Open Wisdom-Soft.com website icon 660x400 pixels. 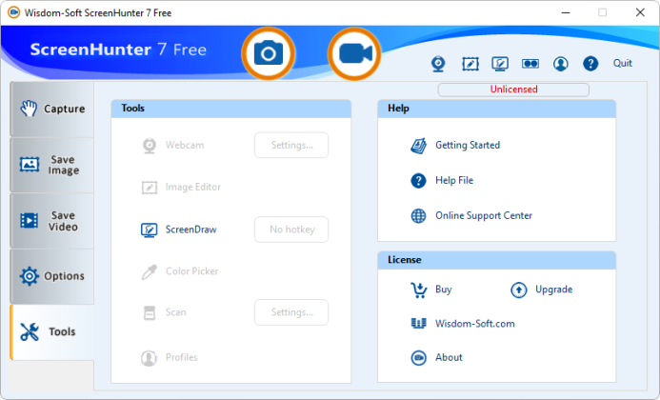(418, 324)
